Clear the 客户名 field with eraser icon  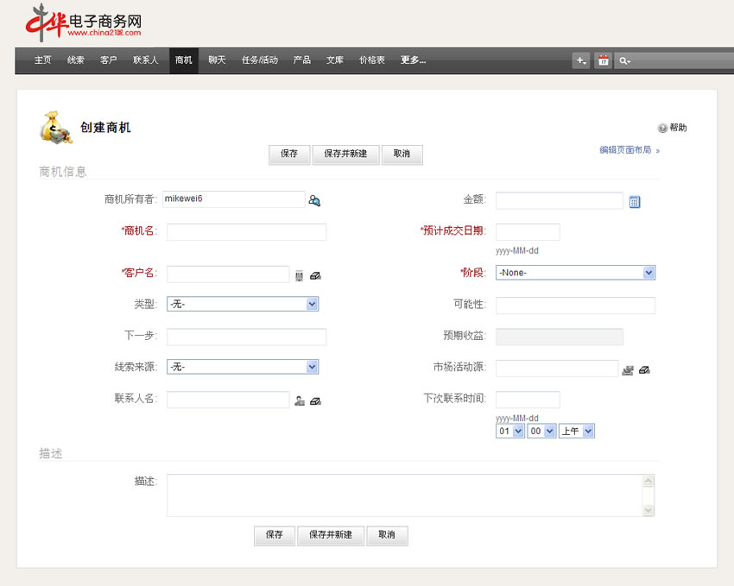315,275
